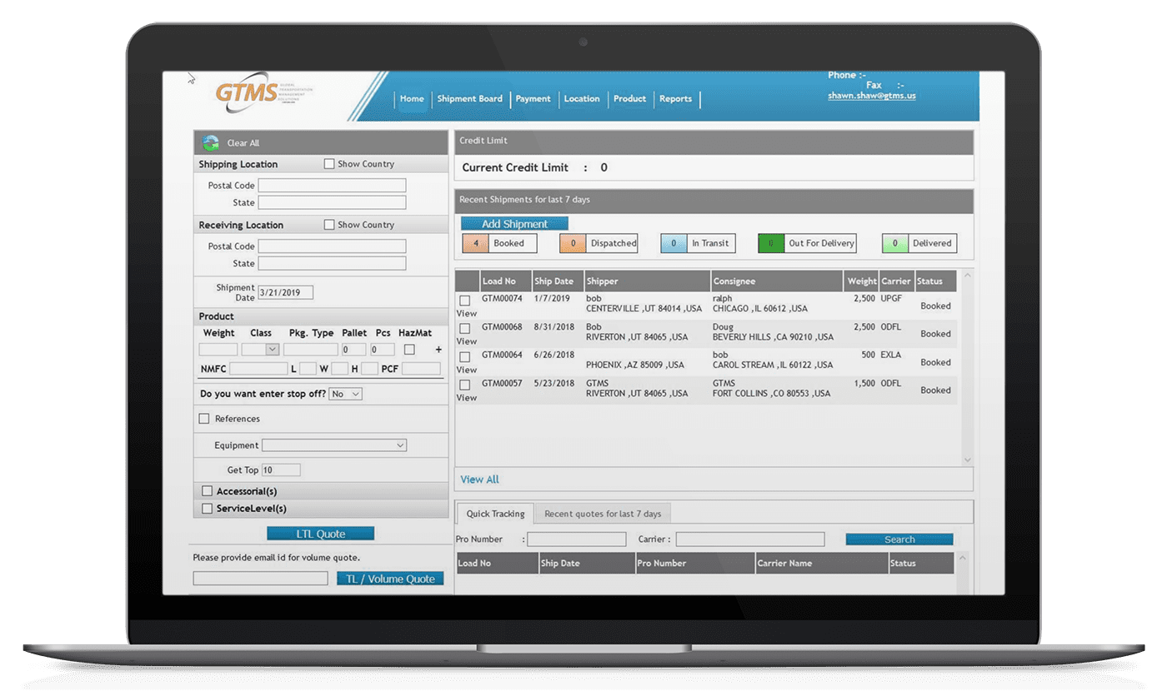Screen dimensions: 1167x691
Task: Click the Pallet count field
Action: (353, 350)
